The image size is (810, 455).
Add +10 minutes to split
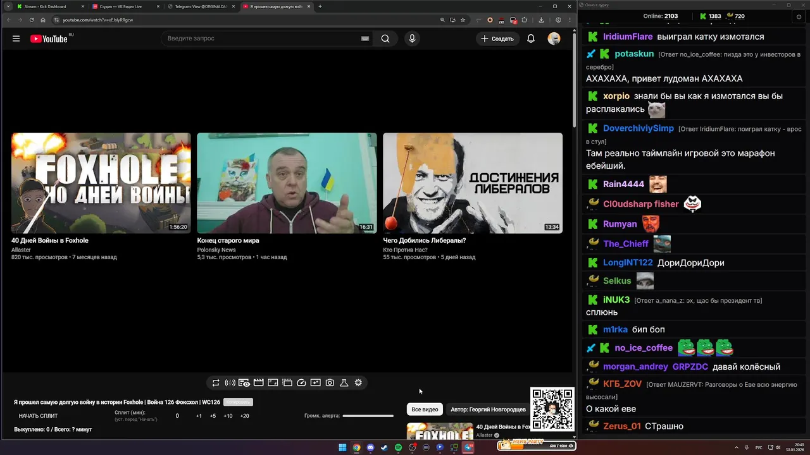point(228,416)
